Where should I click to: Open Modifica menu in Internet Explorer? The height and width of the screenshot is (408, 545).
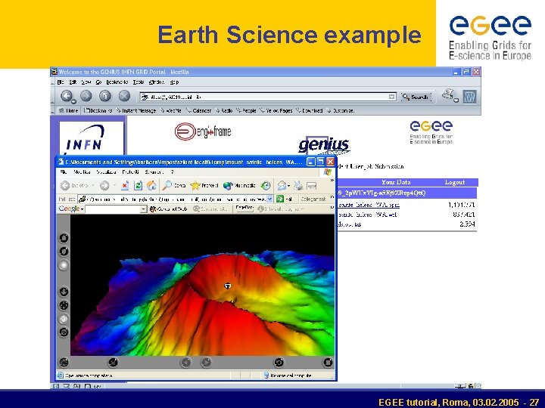coord(82,172)
